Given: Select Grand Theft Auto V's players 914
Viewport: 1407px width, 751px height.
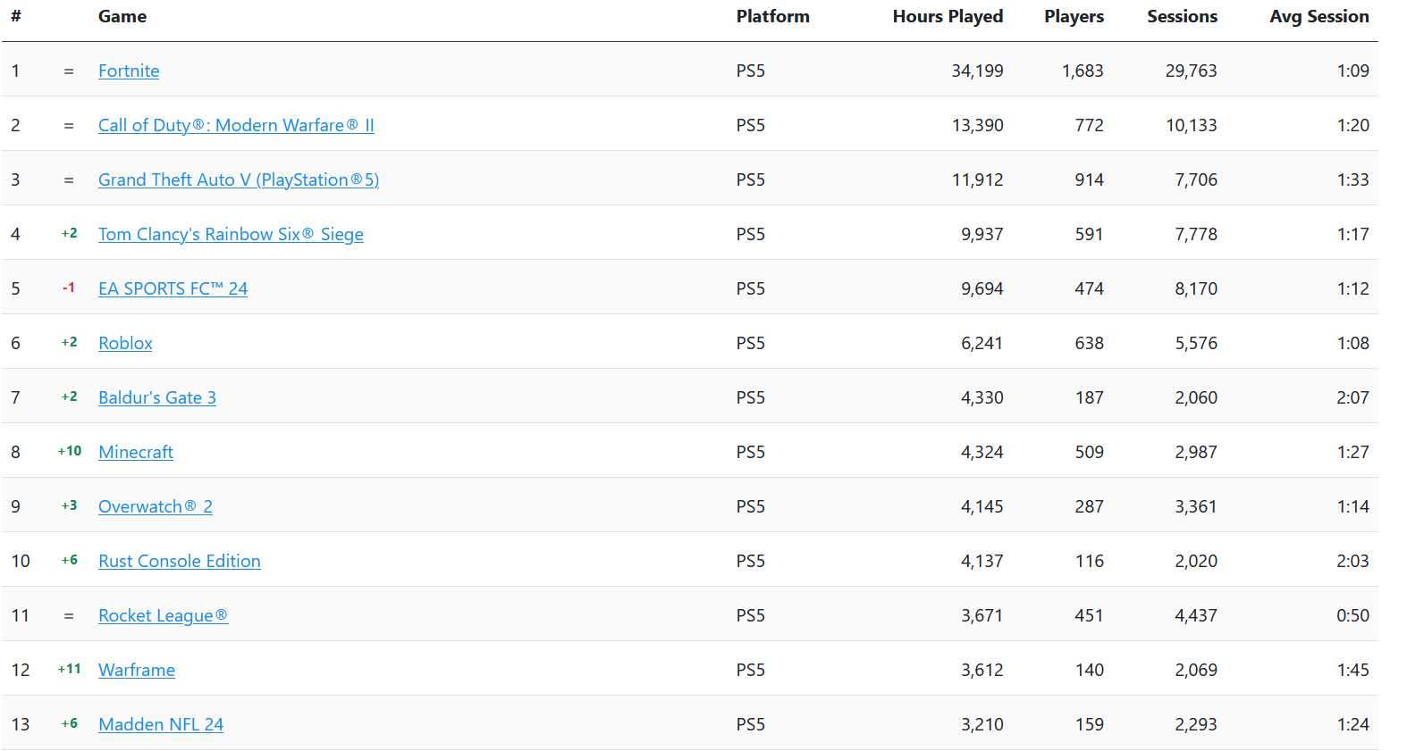Looking at the screenshot, I should (1089, 179).
